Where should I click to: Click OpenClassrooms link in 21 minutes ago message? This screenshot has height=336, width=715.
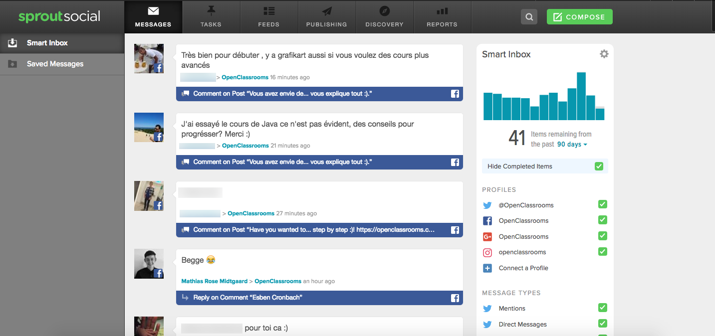245,146
